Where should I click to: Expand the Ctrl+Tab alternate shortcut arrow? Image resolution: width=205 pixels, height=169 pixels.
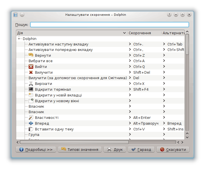tap(164, 44)
